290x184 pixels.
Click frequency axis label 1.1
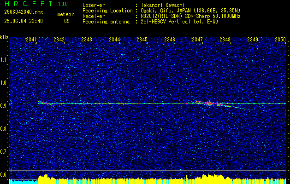(x=4, y=60)
